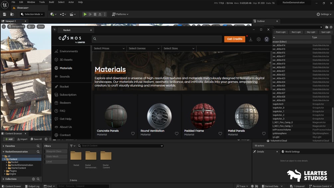Open viewport Show options
Screen dimensions: 334x188
coord(41,27)
